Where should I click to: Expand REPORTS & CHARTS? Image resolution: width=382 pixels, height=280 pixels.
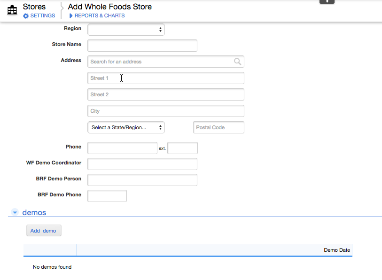100,16
